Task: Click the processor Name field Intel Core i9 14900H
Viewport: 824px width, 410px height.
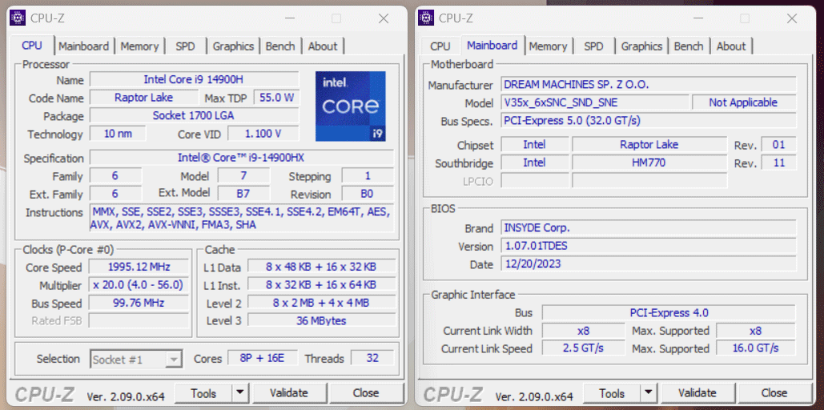Action: 195,79
